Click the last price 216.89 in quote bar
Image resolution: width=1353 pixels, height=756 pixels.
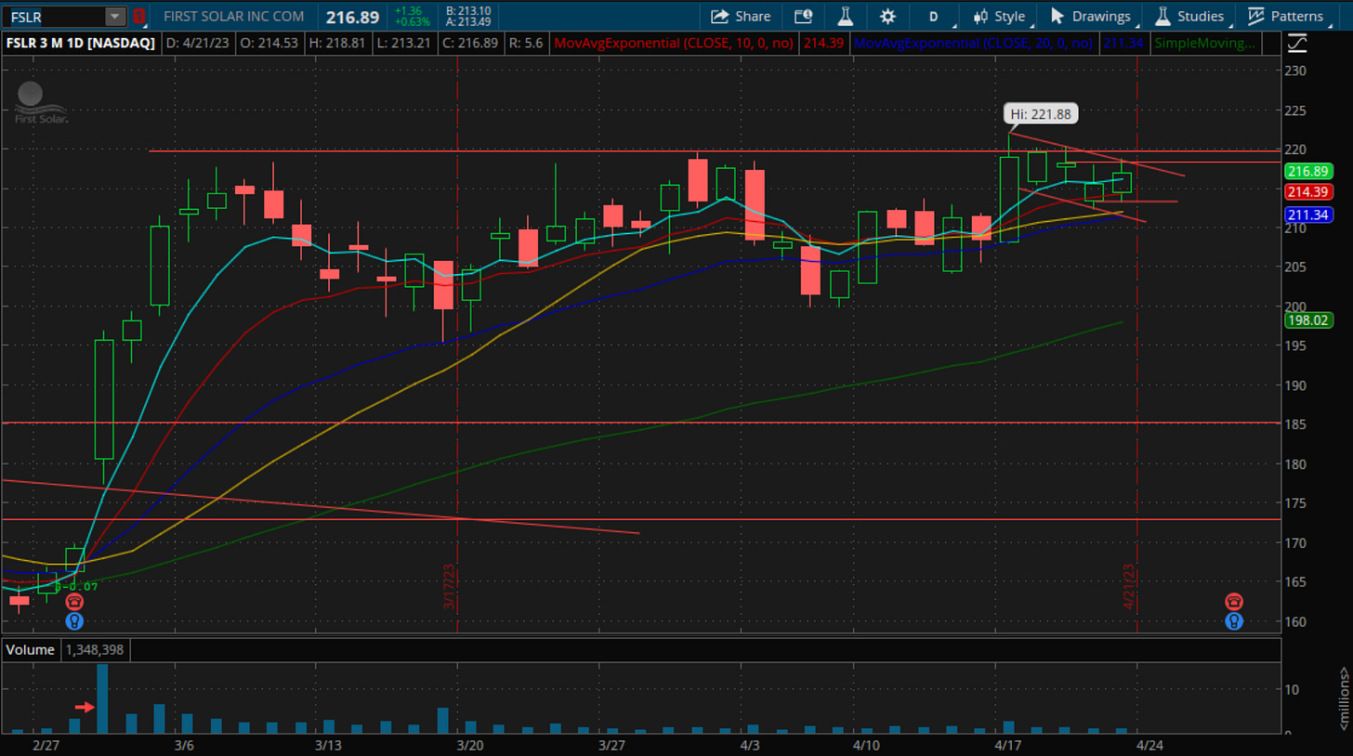coord(352,17)
